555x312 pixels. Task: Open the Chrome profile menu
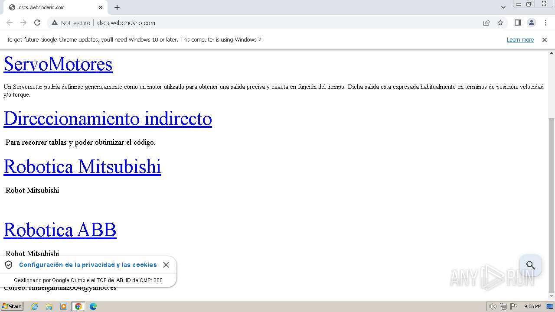point(532,23)
